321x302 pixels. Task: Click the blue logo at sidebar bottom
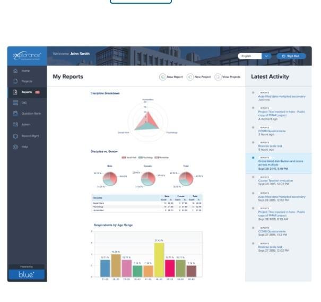(x=27, y=274)
